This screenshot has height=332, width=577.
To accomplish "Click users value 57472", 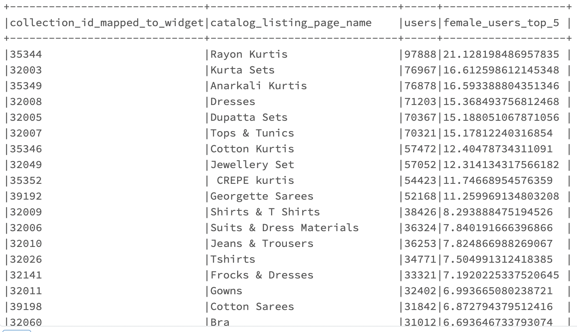I will tap(420, 149).
